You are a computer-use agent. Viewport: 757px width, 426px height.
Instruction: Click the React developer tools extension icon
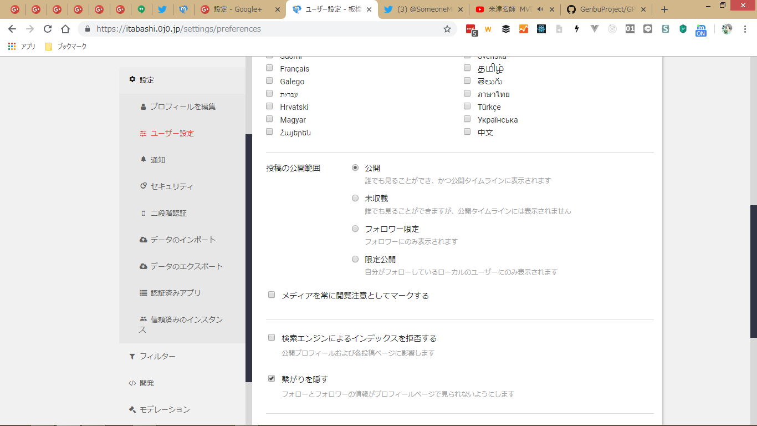pos(541,29)
